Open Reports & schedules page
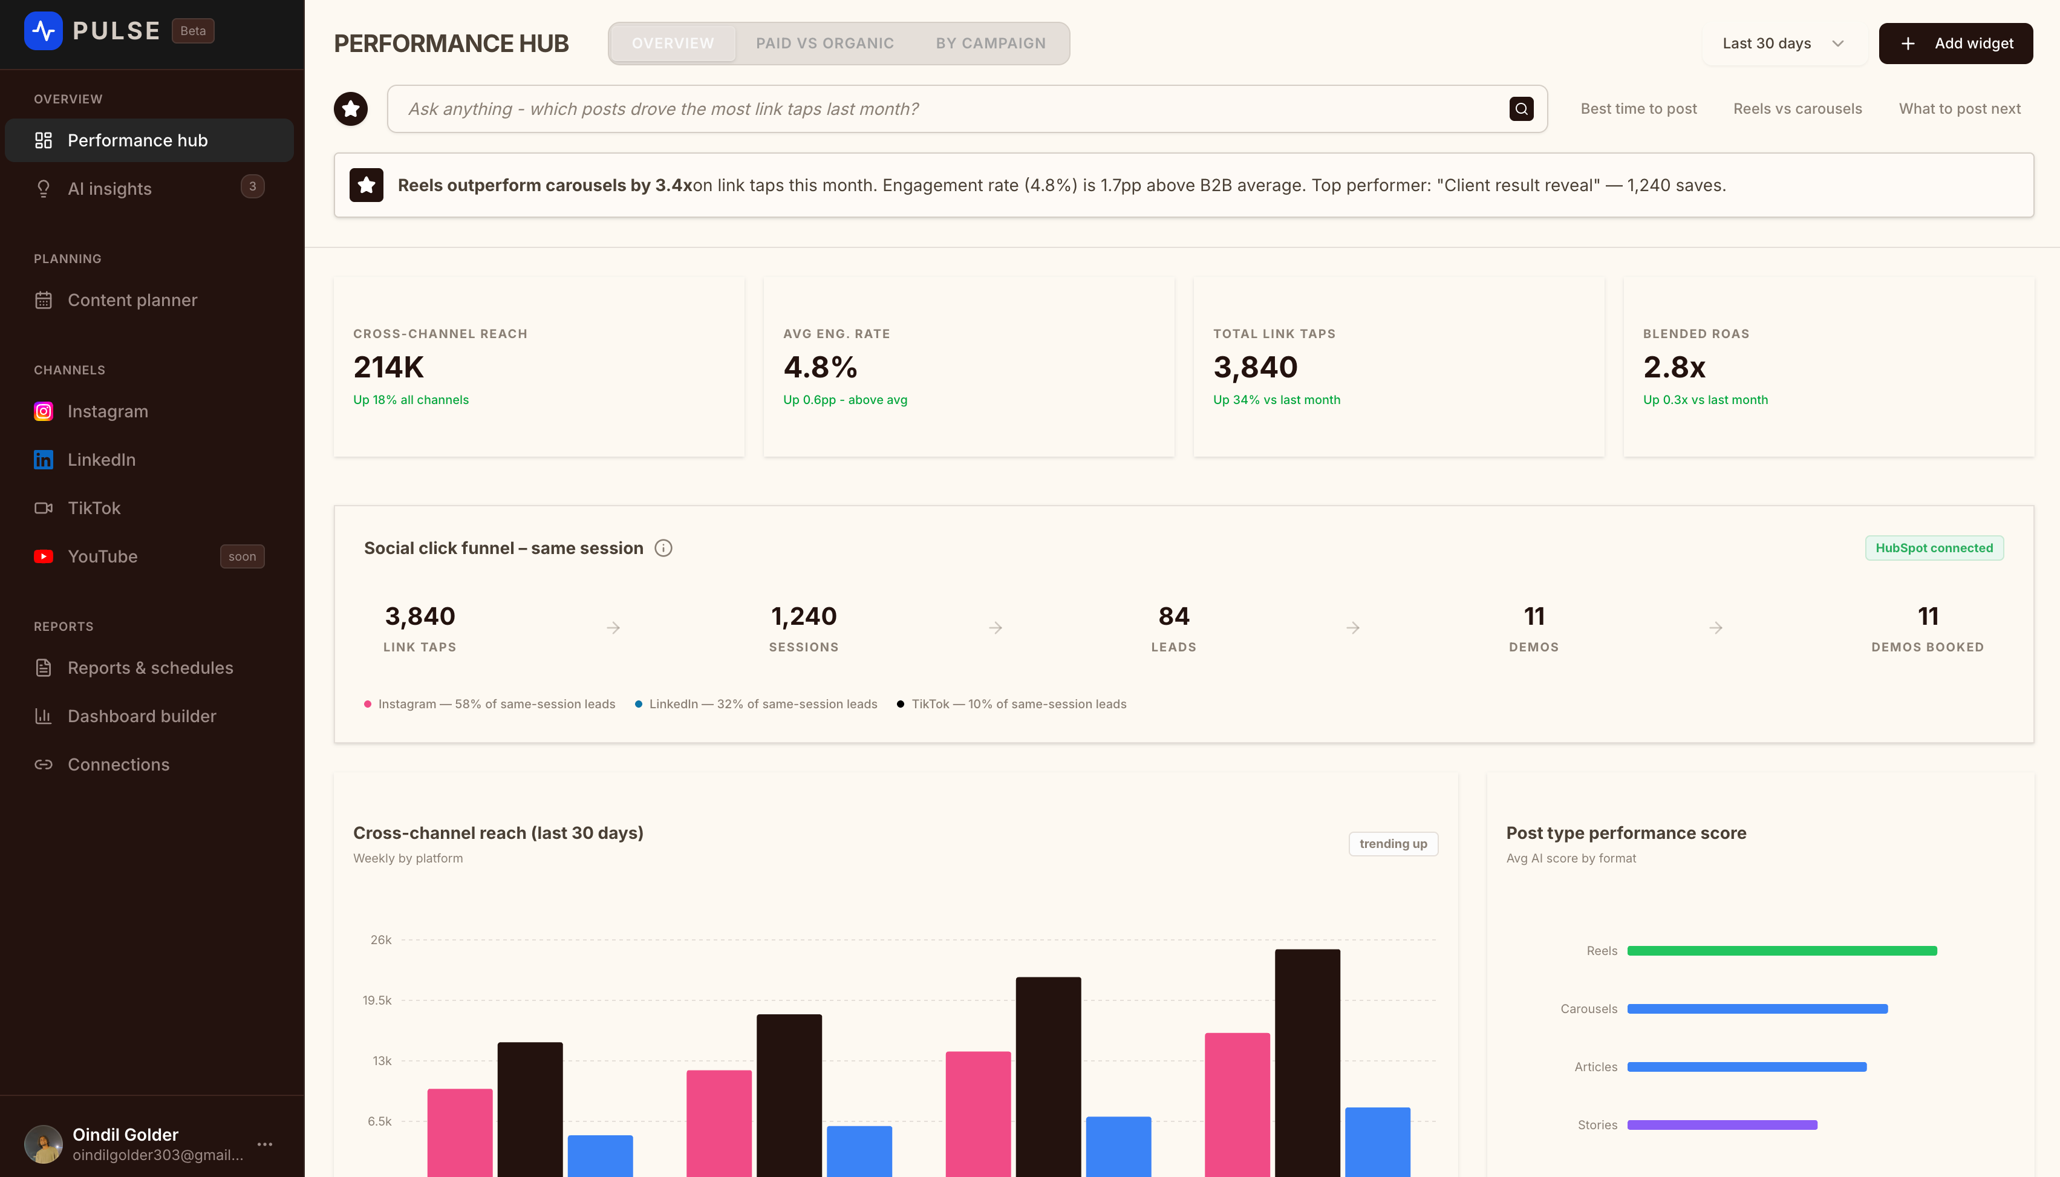The height and width of the screenshot is (1177, 2060). coord(149,668)
